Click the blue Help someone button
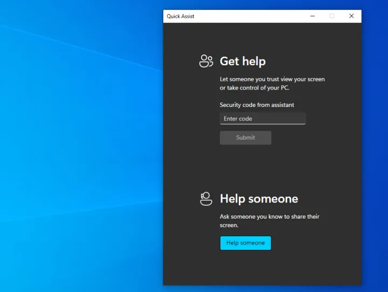The image size is (388, 292). 245,243
